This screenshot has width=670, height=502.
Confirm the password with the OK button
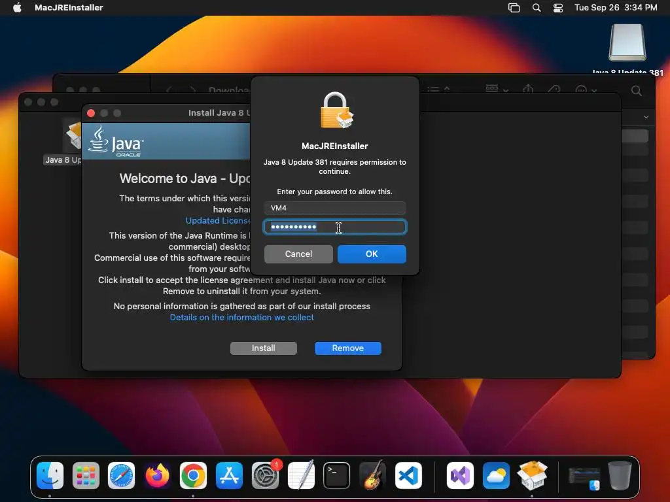tap(372, 254)
